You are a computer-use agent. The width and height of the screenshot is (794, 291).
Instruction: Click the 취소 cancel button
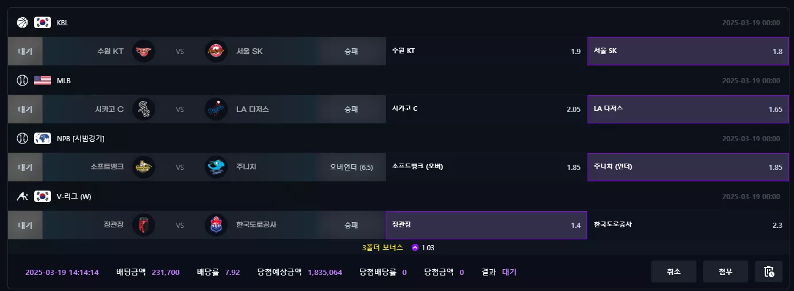coord(674,271)
